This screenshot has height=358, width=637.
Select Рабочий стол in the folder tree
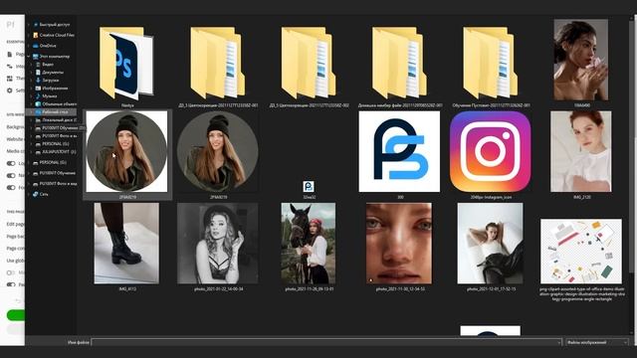(55, 112)
